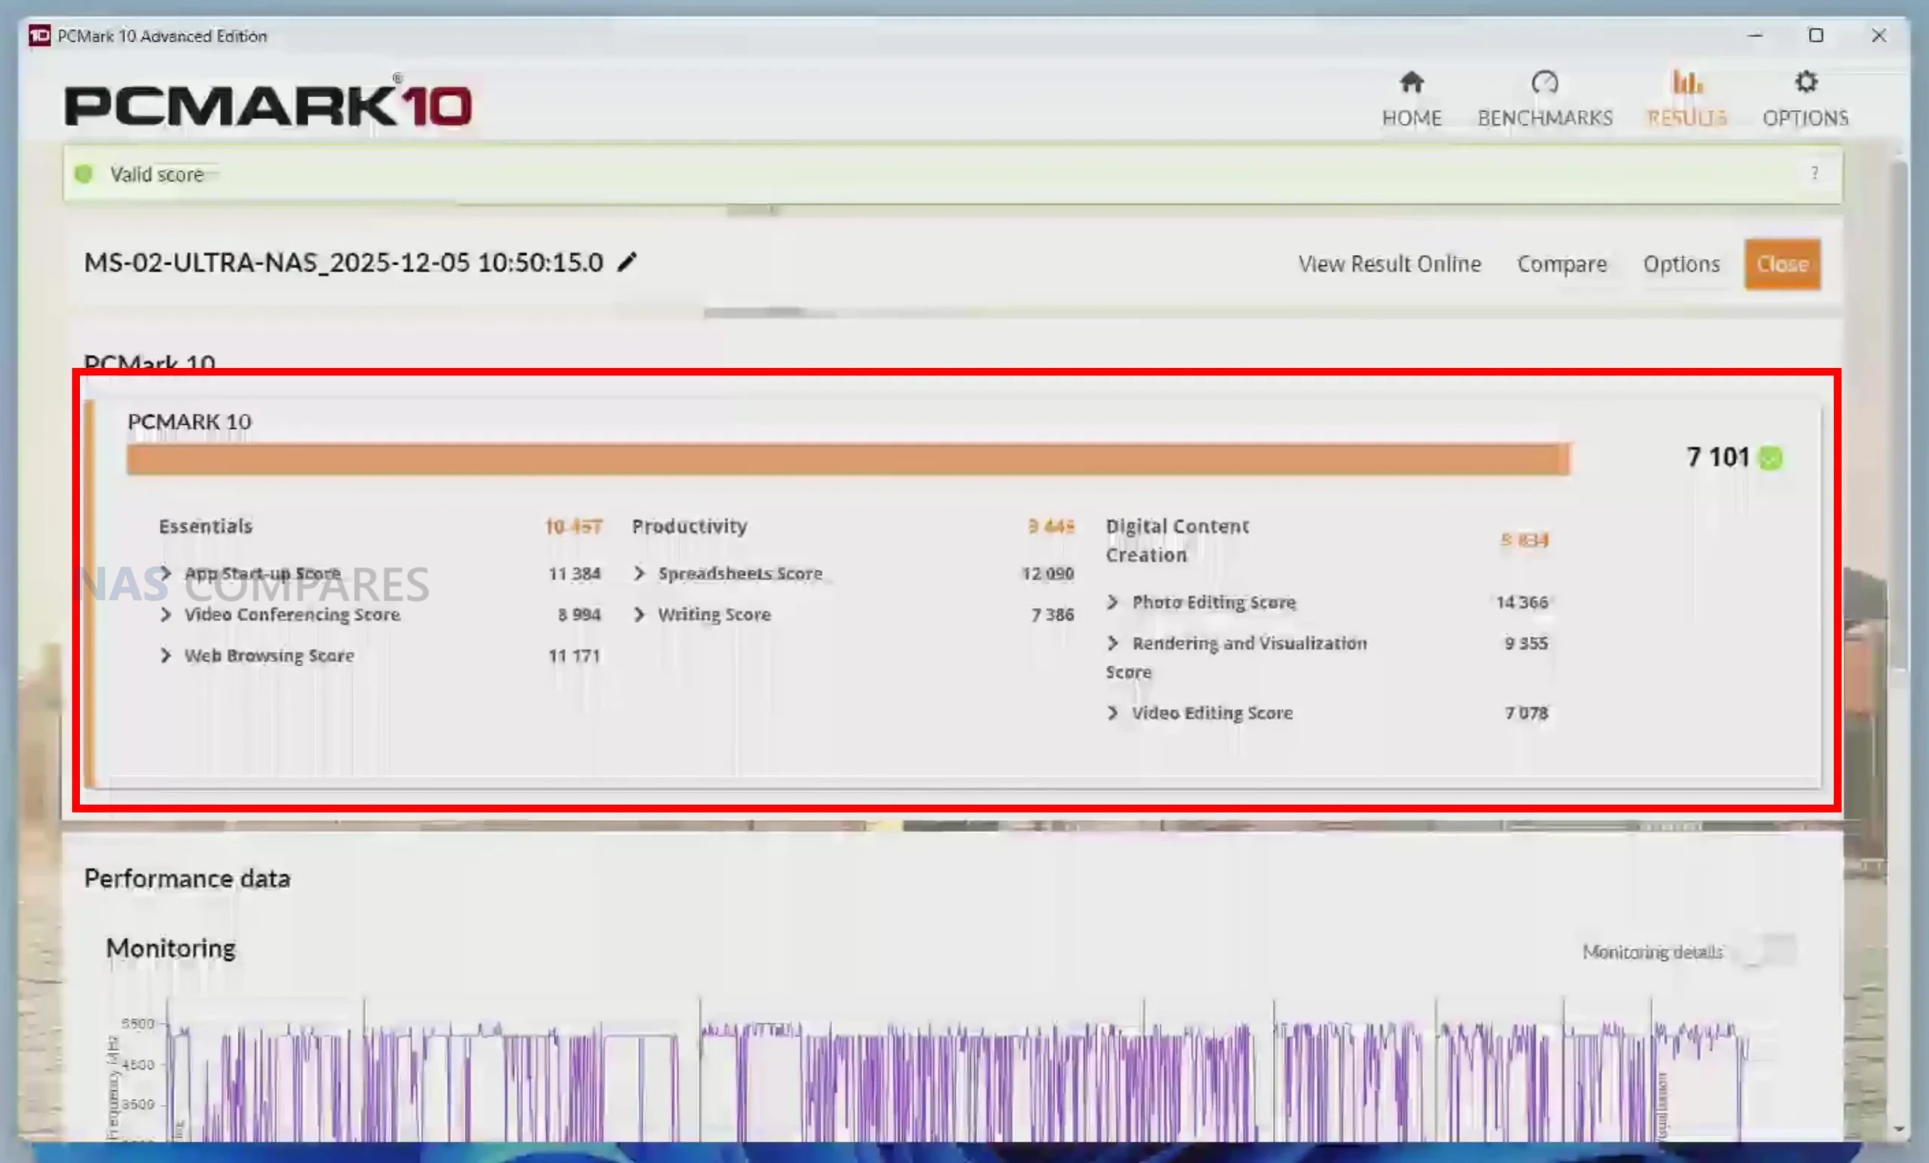
Task: Click the Home house icon
Action: pos(1411,82)
